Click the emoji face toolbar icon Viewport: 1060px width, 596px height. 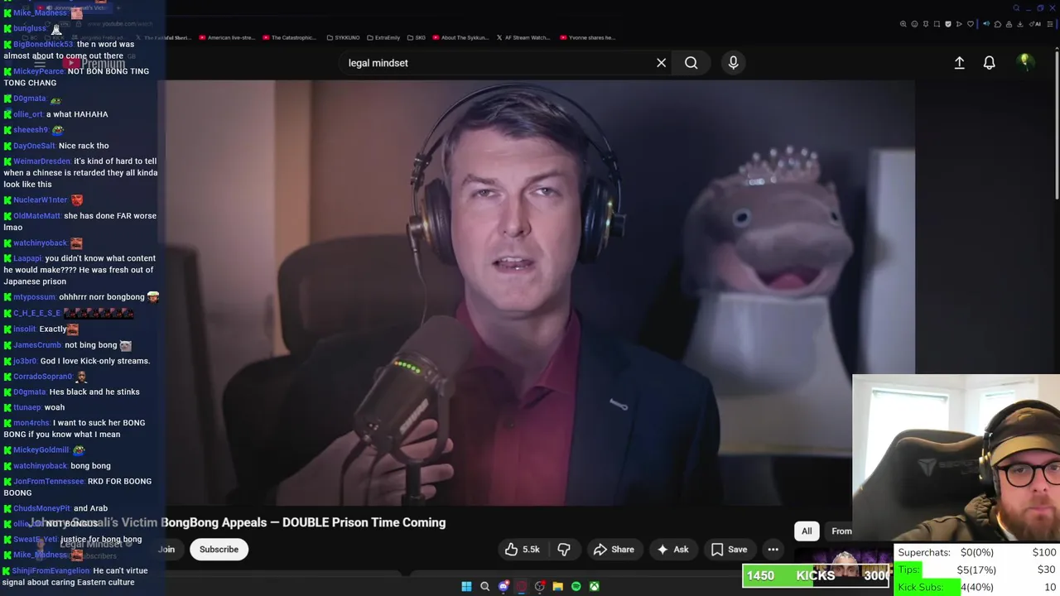pos(914,24)
